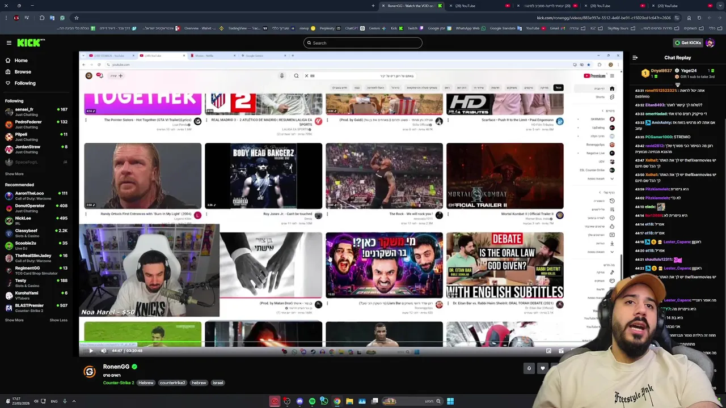Open Shorts in YouTube sidebar
726x408 pixels.
pos(605,97)
